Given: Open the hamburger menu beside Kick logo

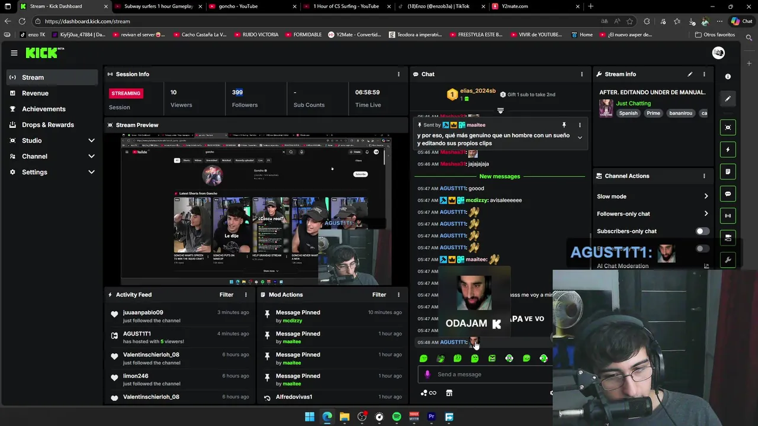Looking at the screenshot, I should [14, 53].
